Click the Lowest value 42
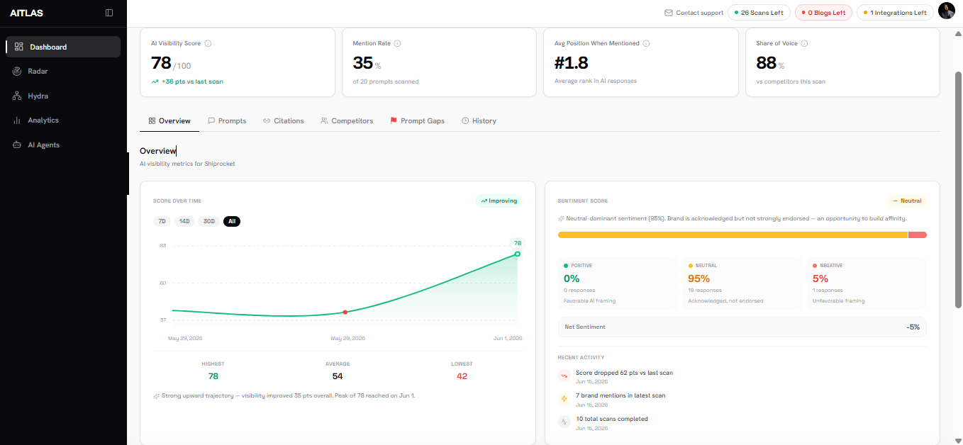Viewport: 963px width, 445px height. point(462,376)
